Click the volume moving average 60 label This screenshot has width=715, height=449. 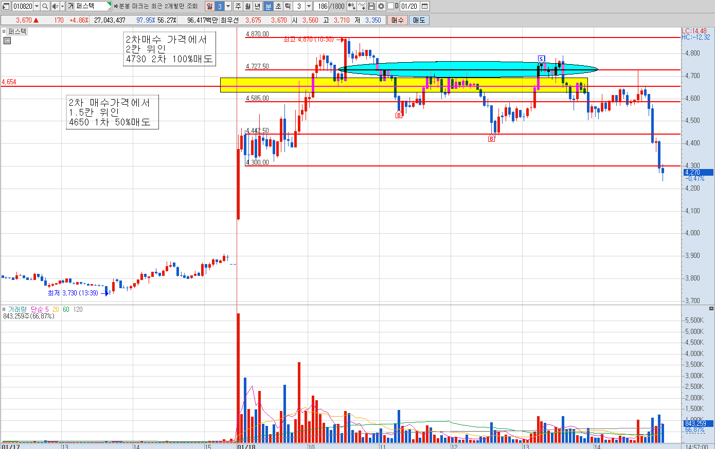[66, 309]
